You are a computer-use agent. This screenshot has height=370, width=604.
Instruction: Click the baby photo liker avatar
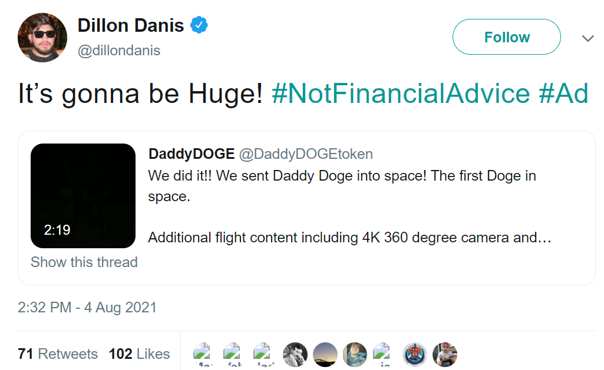(x=445, y=355)
